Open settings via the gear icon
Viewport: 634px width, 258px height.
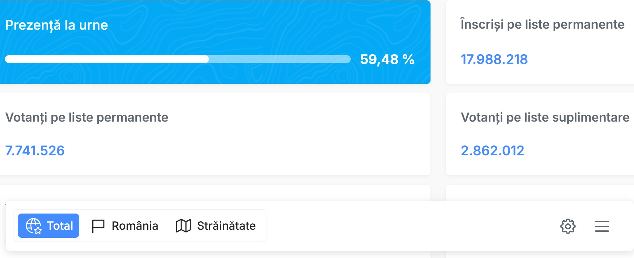click(568, 226)
